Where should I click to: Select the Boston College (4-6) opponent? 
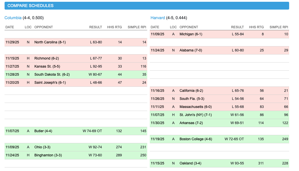pos(196,139)
